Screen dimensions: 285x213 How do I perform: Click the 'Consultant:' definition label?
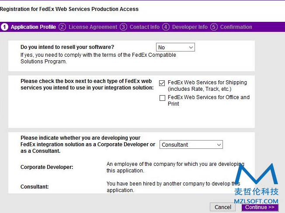tap(35, 187)
